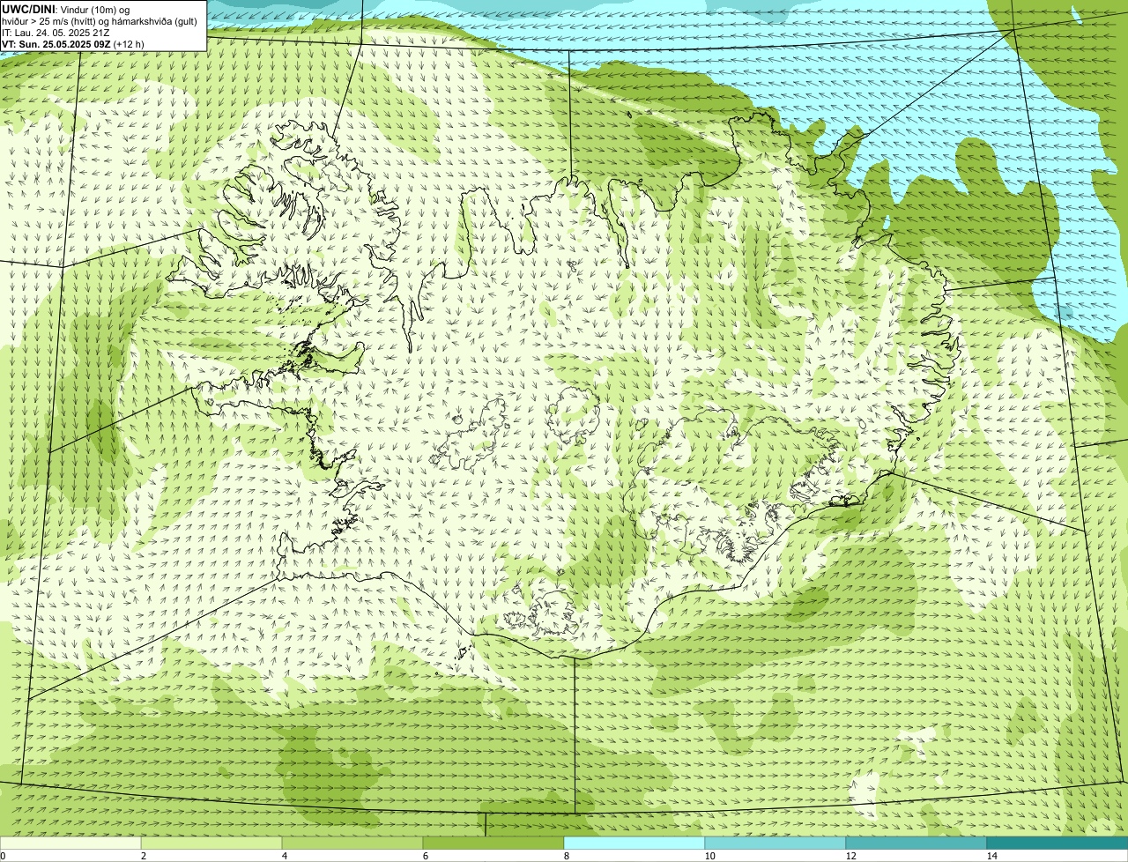Select the 10–12 m/s turquoise color bar segment
Viewport: 1128px width, 862px height.
pyautogui.click(x=775, y=843)
